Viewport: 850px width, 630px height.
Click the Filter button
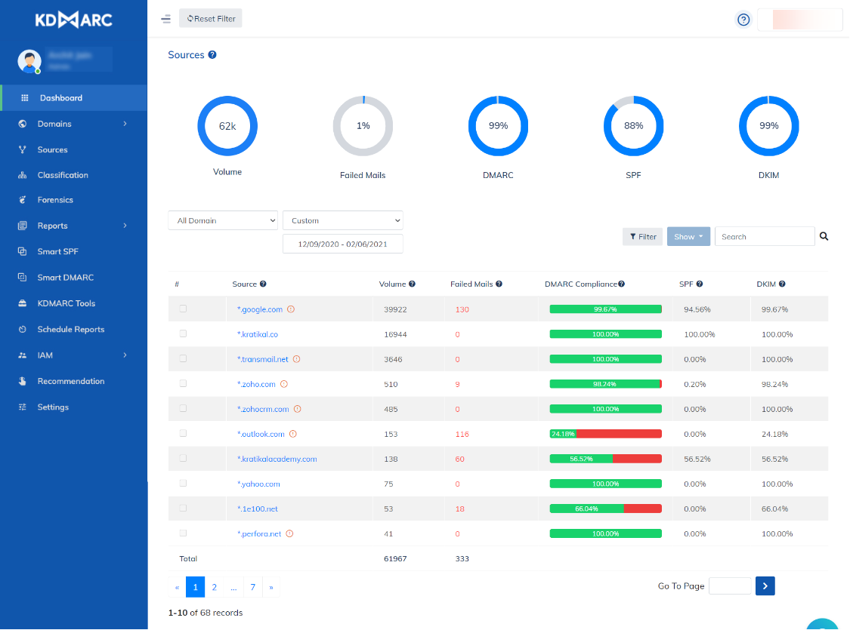point(642,236)
